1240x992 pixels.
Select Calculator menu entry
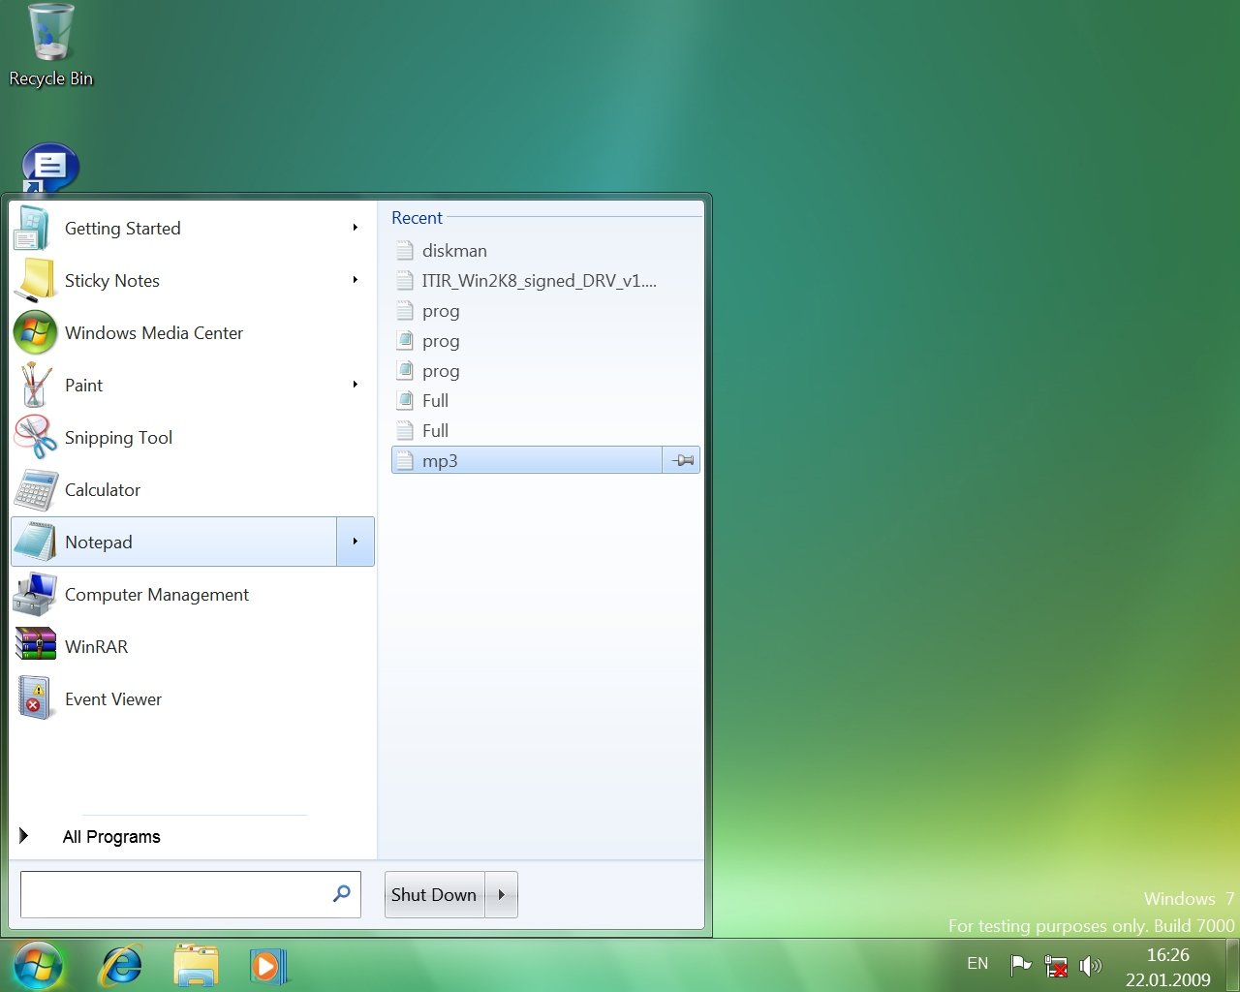[192, 490]
